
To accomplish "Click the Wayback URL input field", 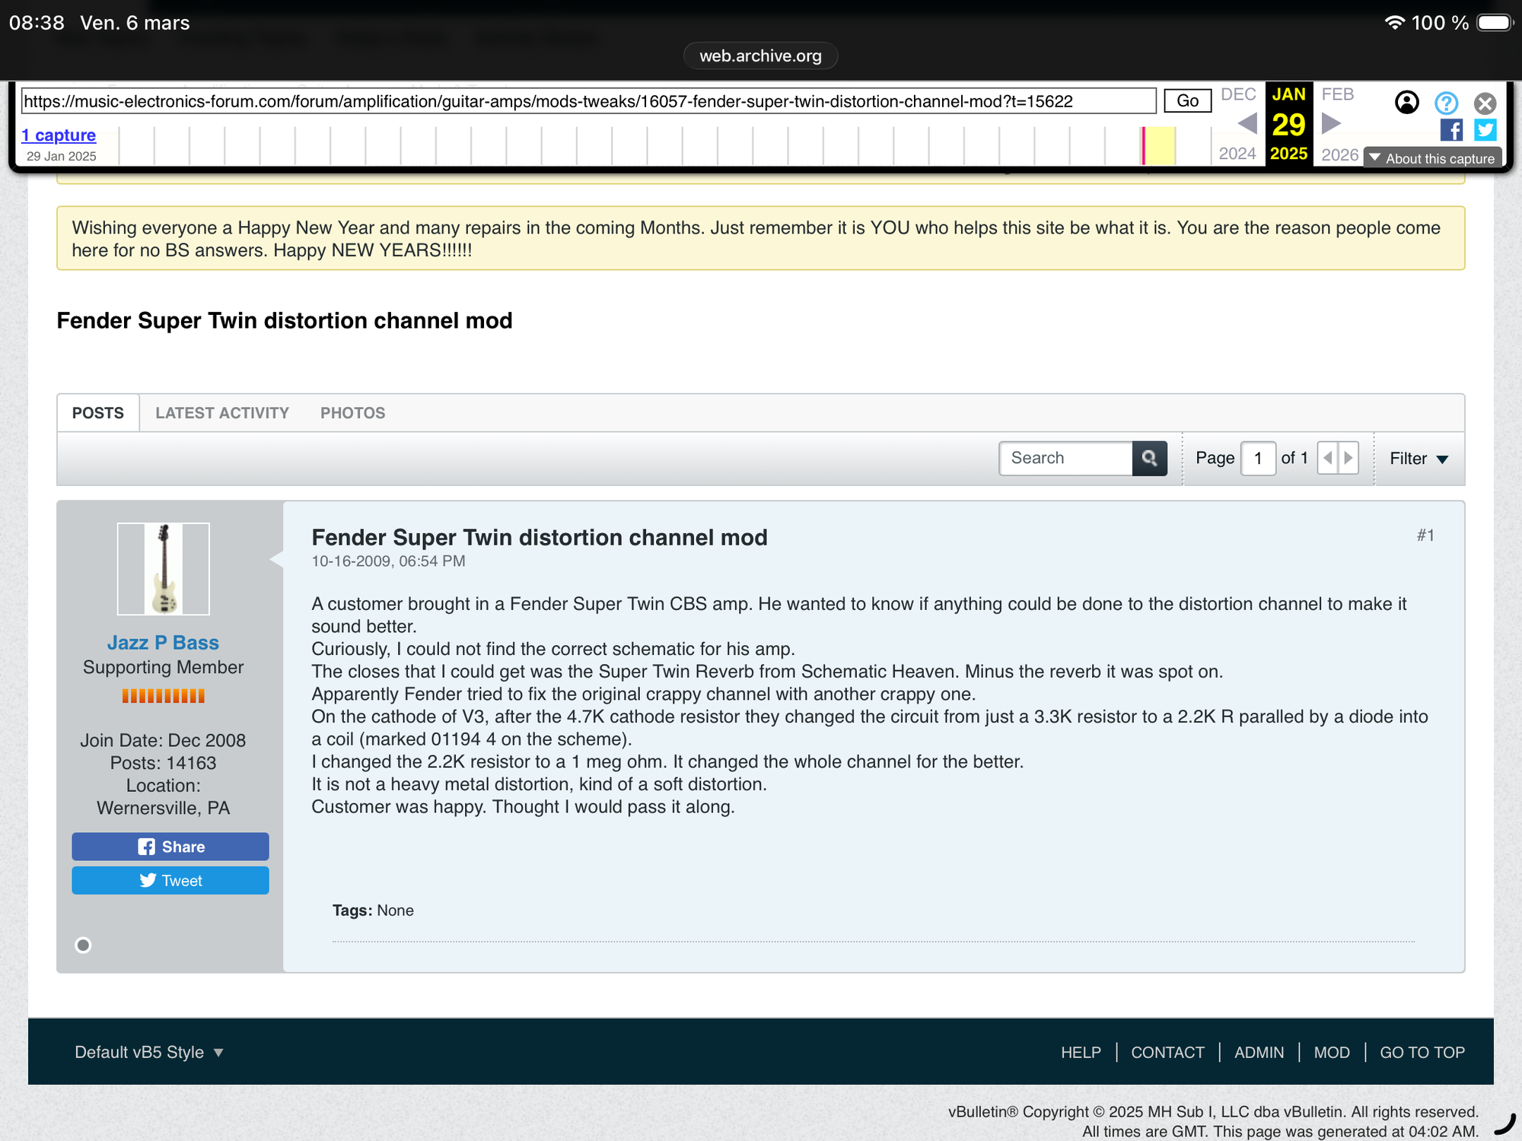I will point(589,100).
